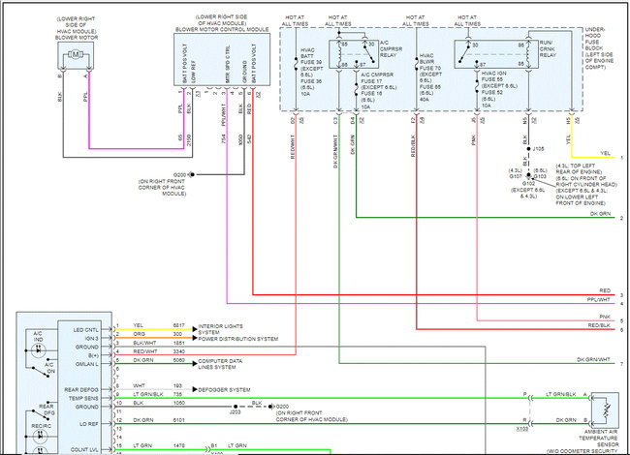Image resolution: width=630 pixels, height=455 pixels.
Task: Click the J105 splice label
Action: coord(538,148)
